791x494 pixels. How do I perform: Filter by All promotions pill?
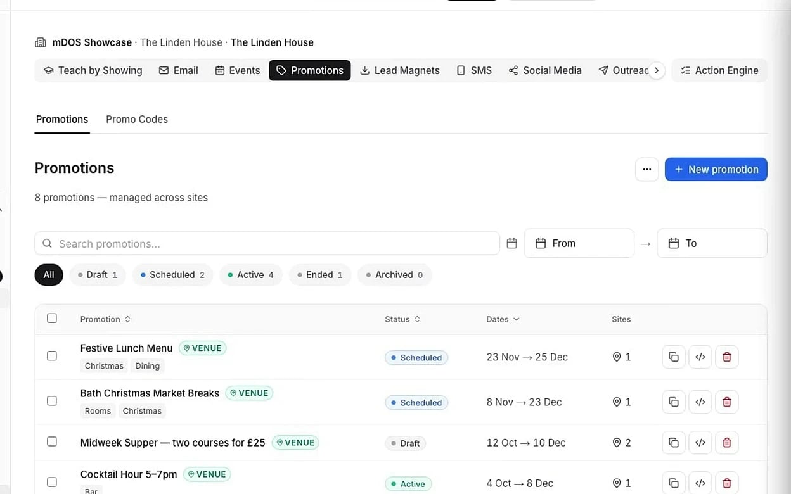[49, 275]
